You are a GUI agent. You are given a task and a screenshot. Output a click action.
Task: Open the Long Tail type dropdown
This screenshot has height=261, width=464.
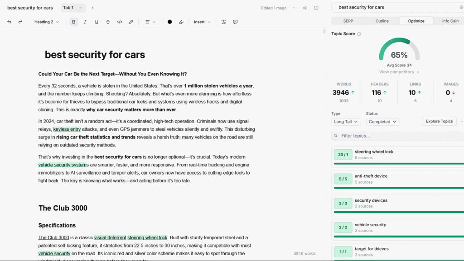(x=346, y=122)
